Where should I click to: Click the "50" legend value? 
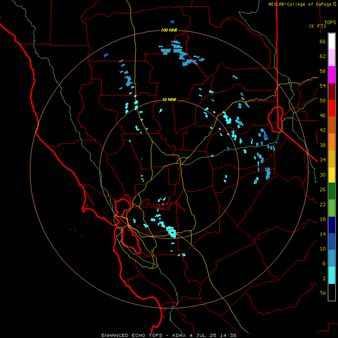point(323,101)
